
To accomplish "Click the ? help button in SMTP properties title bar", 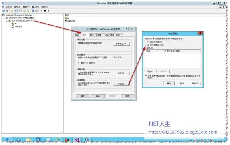I will click(x=126, y=28).
